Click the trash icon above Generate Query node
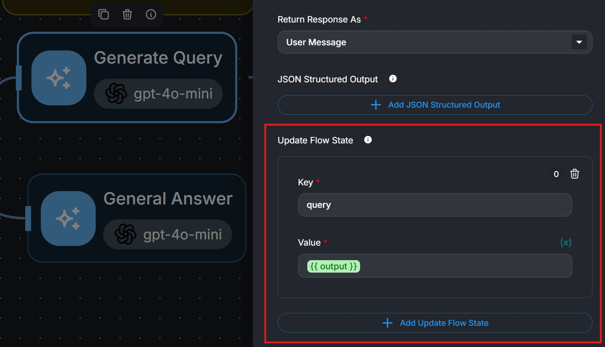605x347 pixels. click(x=127, y=15)
